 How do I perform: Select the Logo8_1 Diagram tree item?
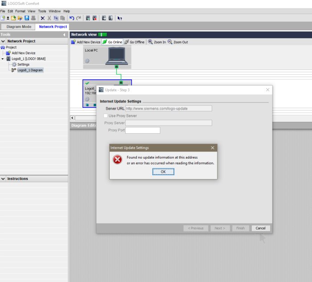pyautogui.click(x=27, y=70)
